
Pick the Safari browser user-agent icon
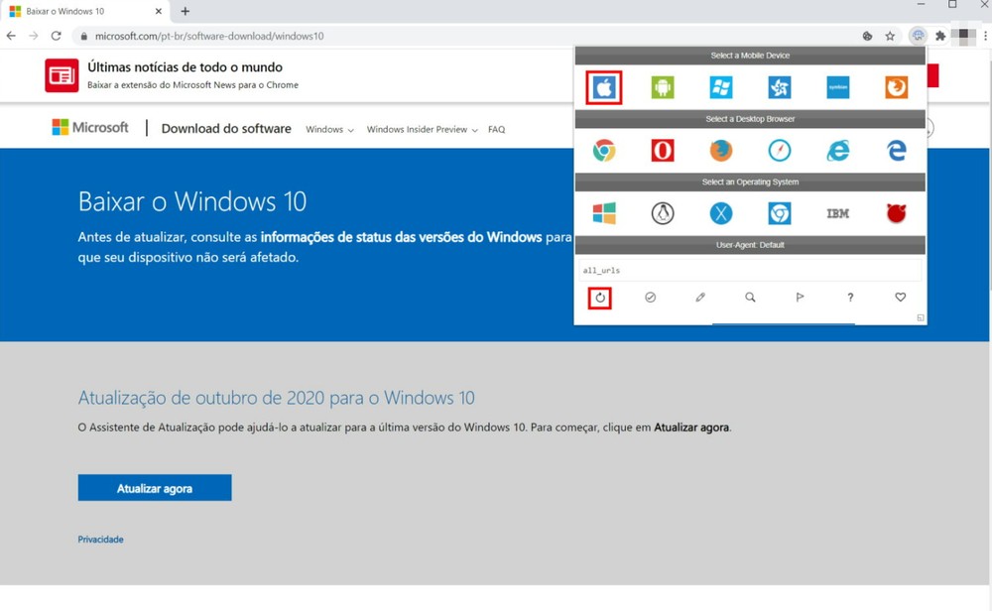[x=779, y=150]
